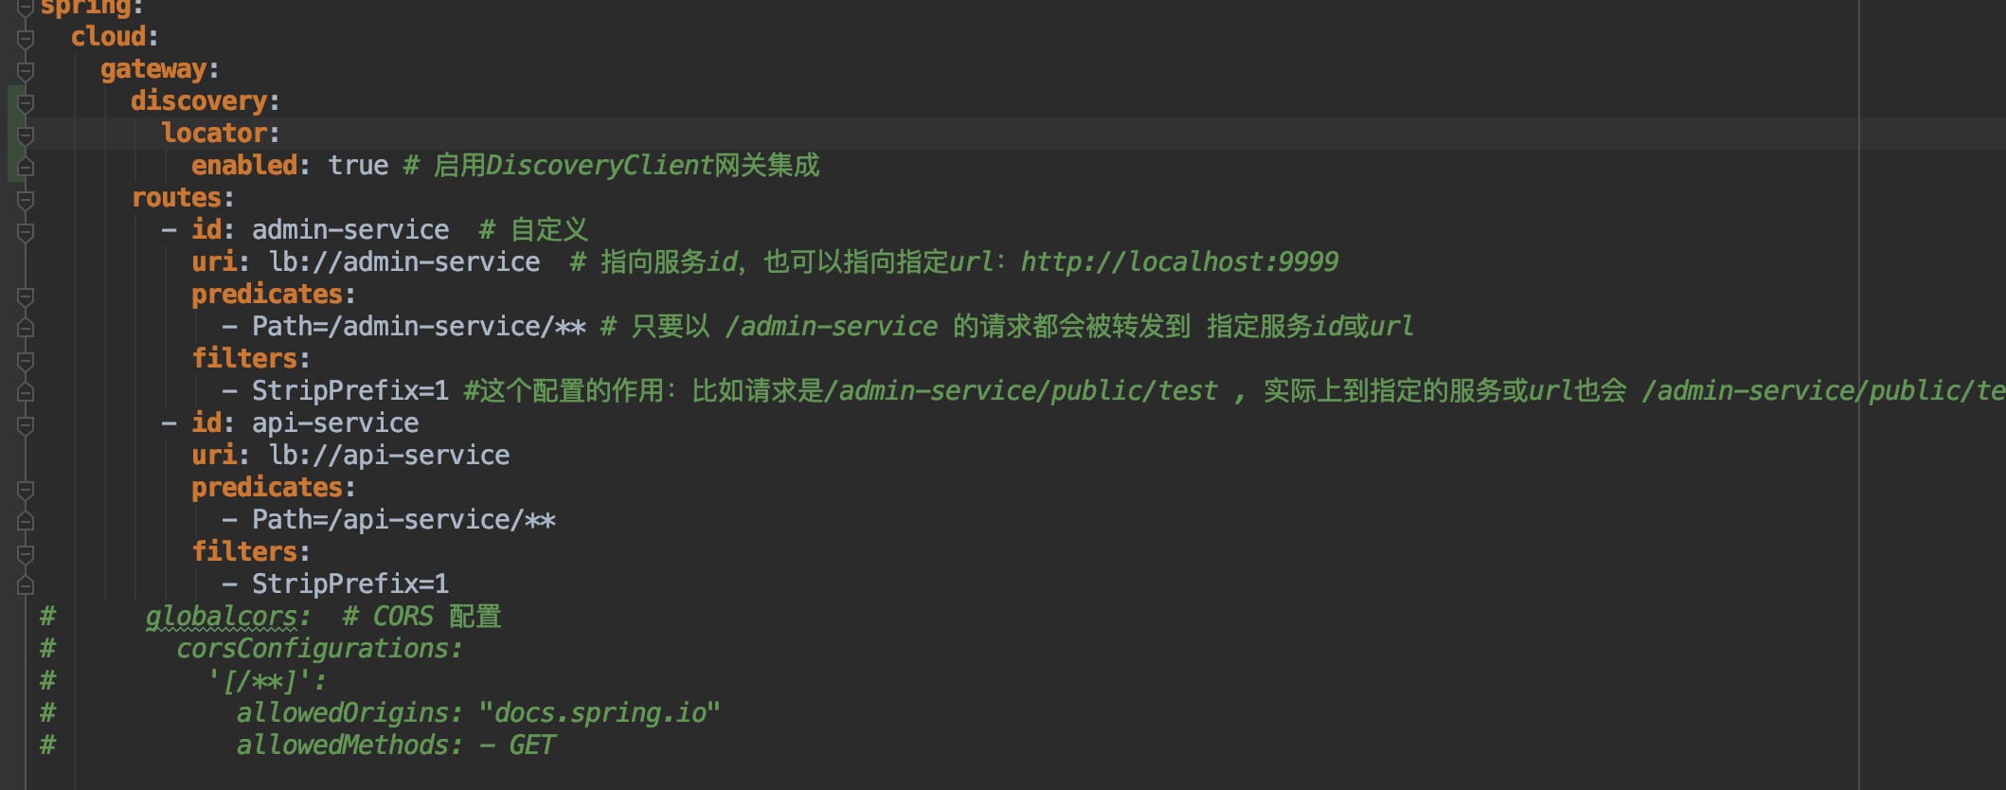
Task: Click Path=/admin-service/** predicate text
Action: [x=419, y=327]
